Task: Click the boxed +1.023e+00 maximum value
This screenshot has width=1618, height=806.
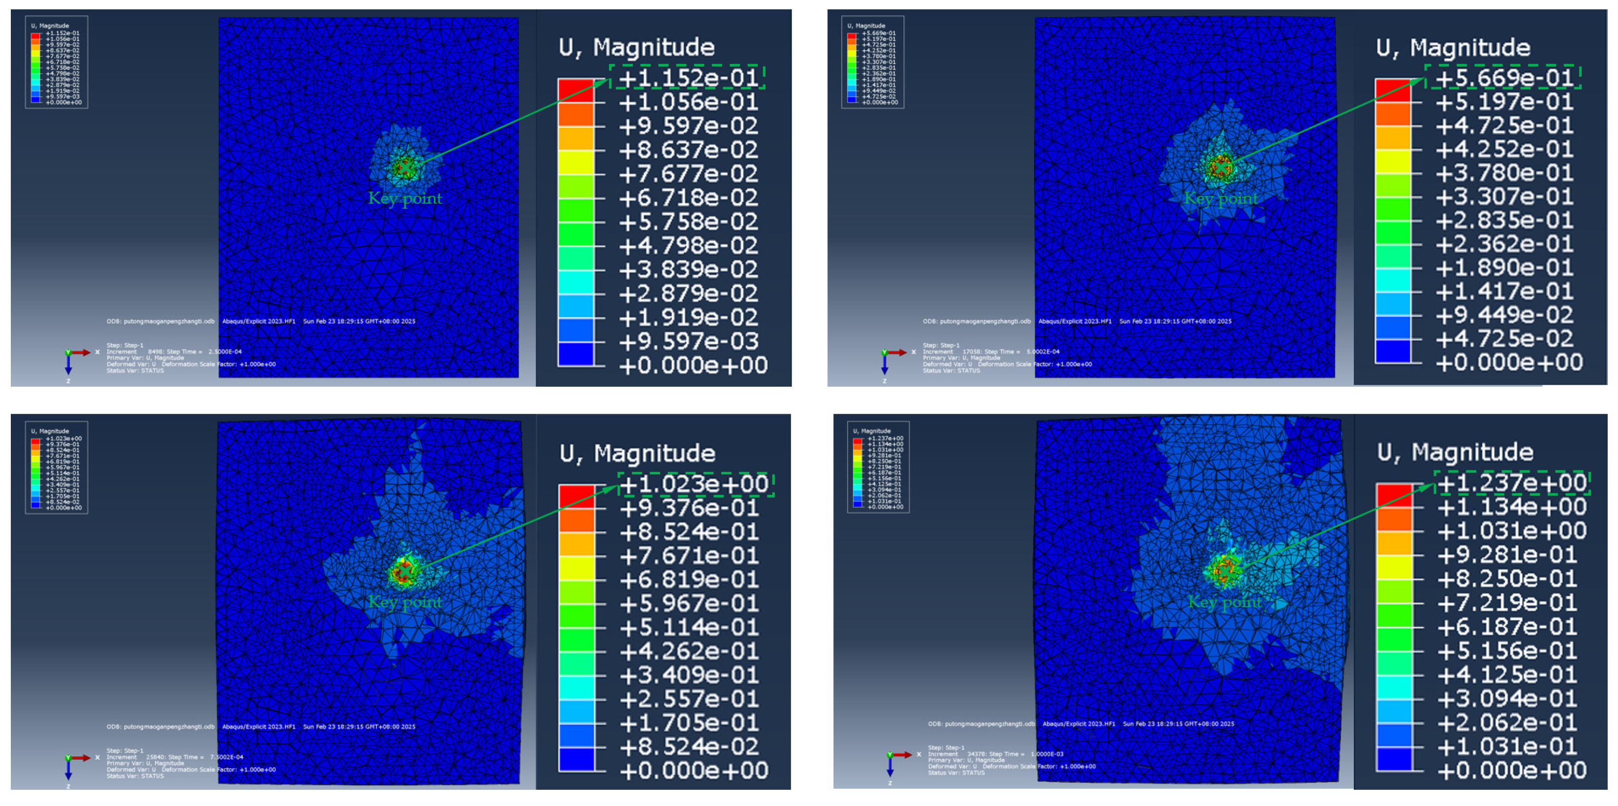Action: (695, 484)
